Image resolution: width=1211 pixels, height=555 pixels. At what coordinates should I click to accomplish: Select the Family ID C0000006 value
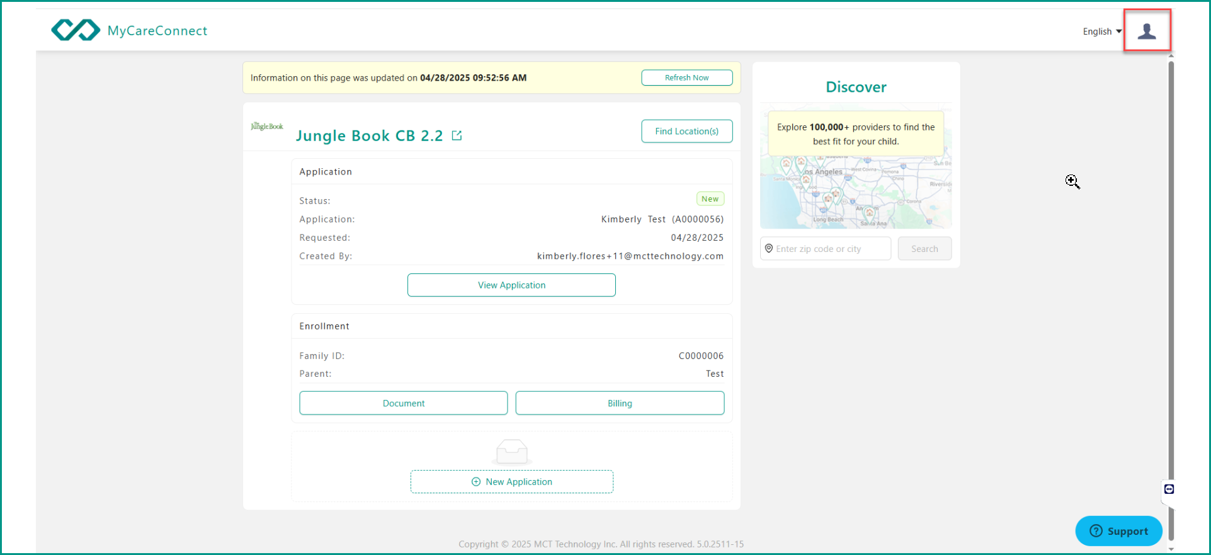(701, 356)
